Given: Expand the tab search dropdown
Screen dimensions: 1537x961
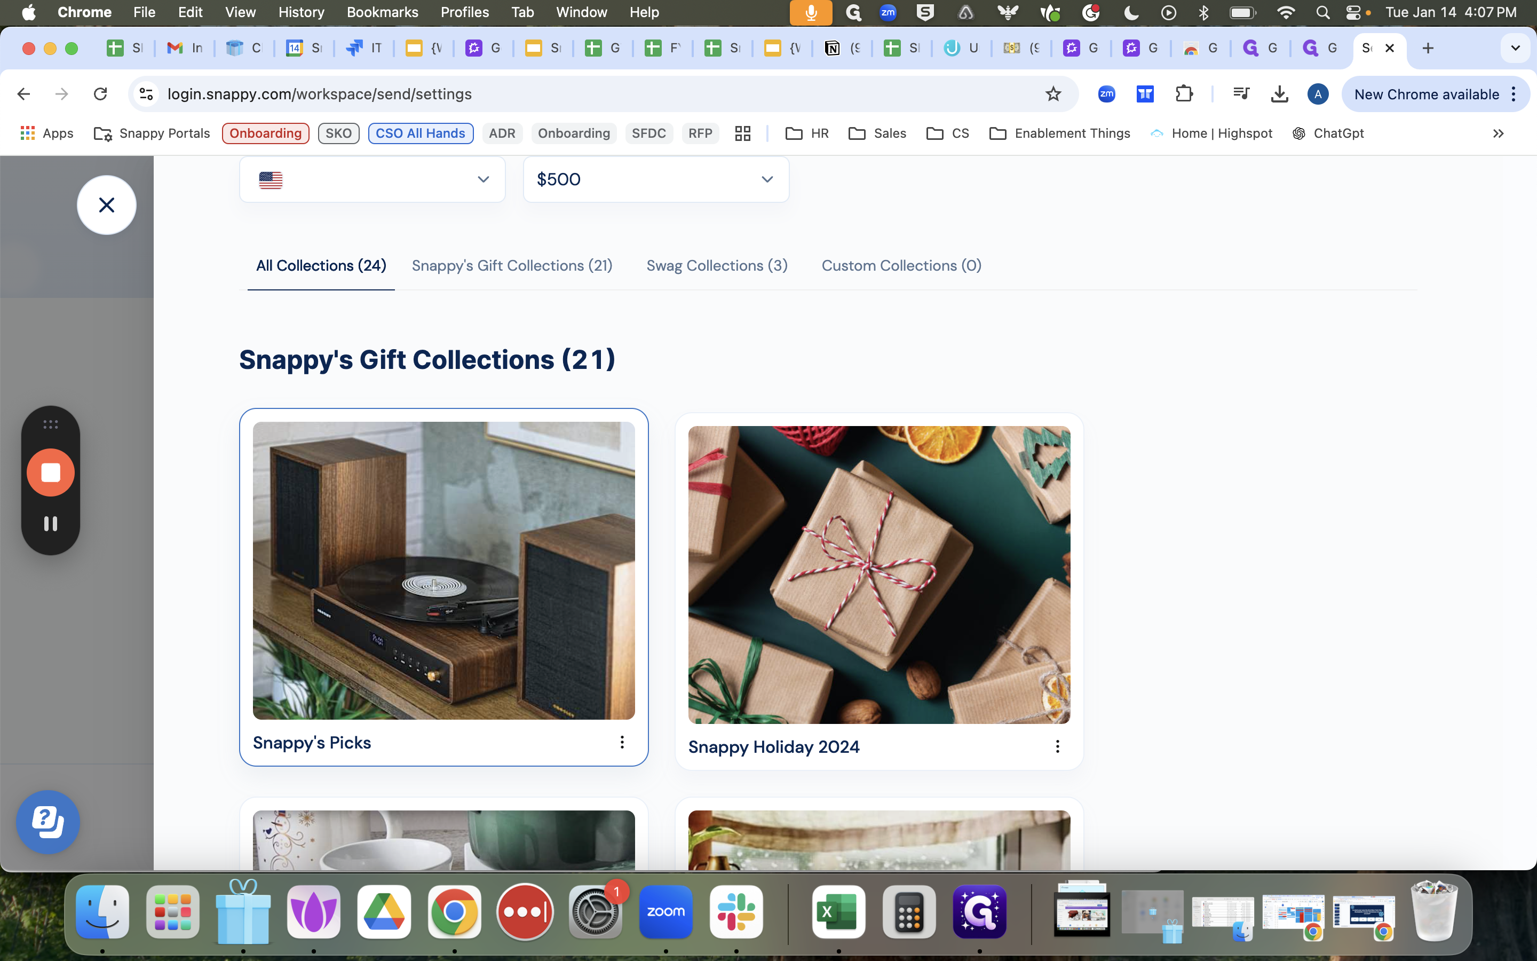Looking at the screenshot, I should (x=1515, y=48).
